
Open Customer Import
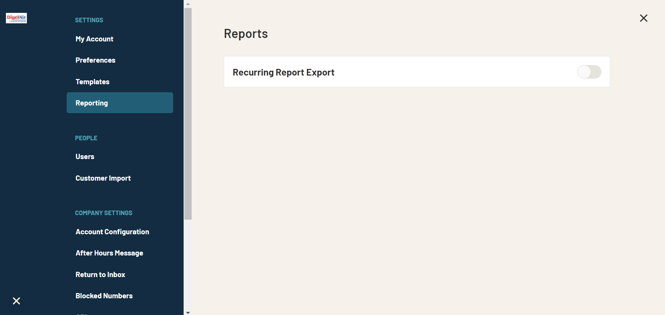pos(103,178)
